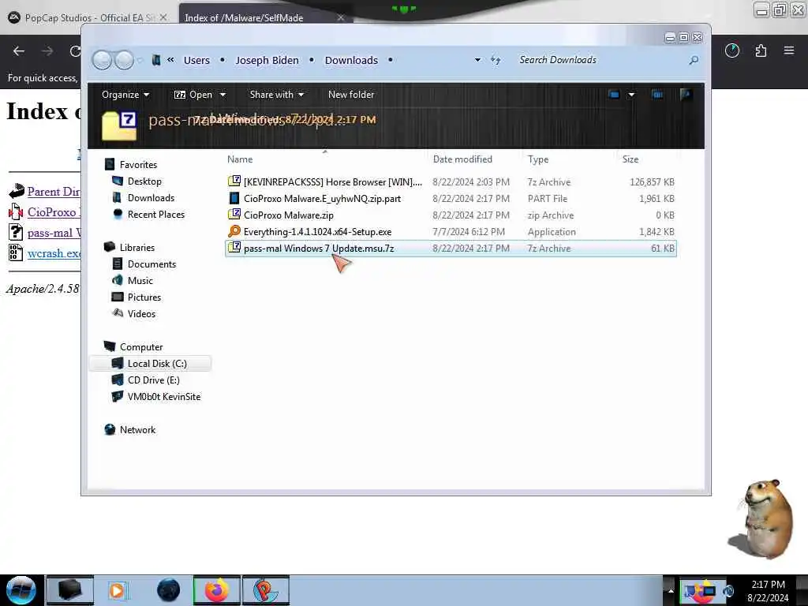Open Local Disk (C:)
The width and height of the screenshot is (808, 606).
(x=157, y=364)
